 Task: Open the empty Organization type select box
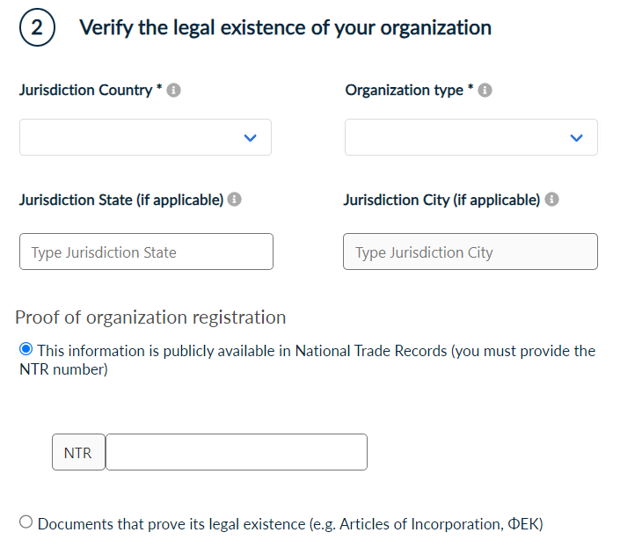tap(457, 138)
